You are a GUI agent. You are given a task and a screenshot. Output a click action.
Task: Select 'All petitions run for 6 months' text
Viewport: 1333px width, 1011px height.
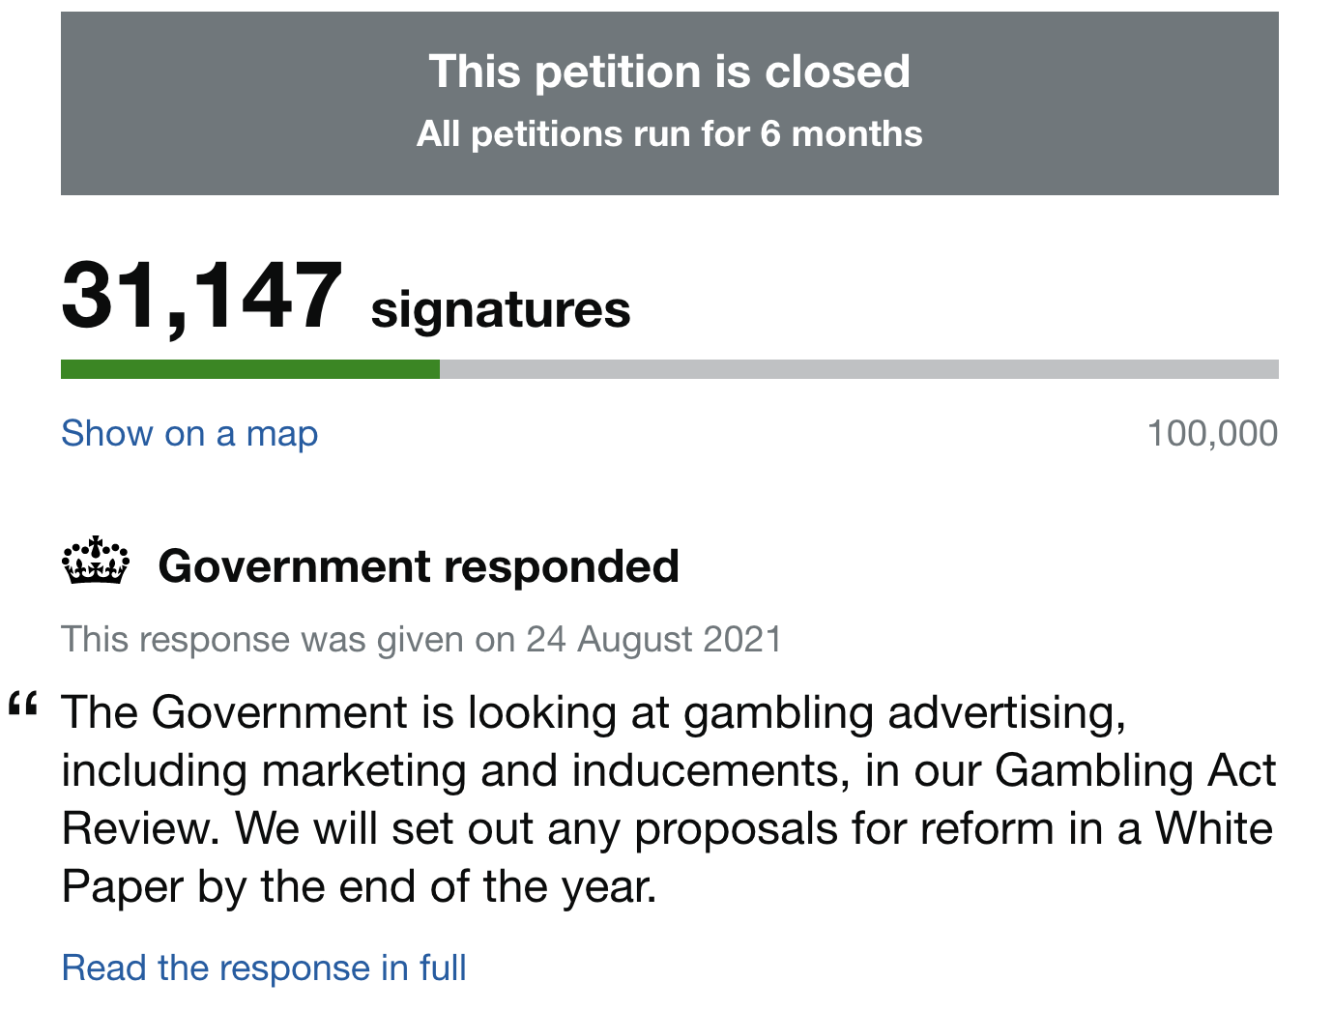point(669,133)
